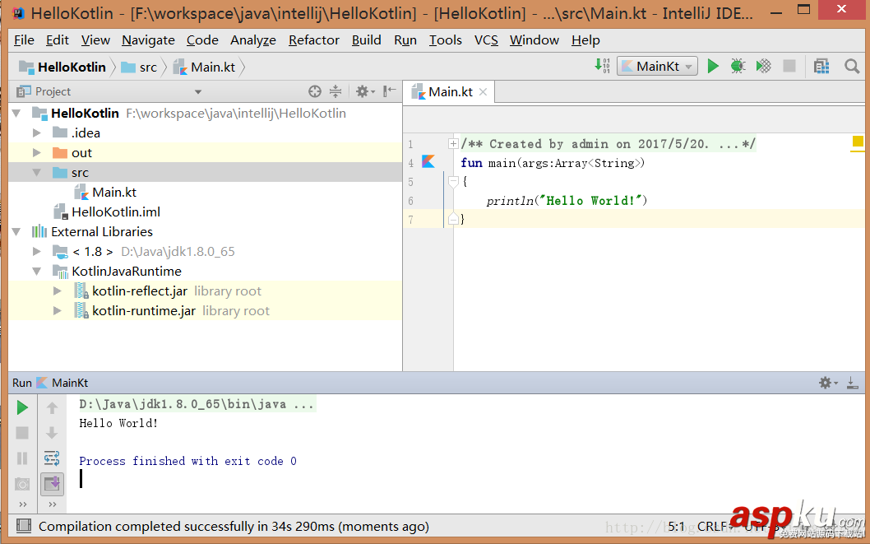Select the Main.kt editor tab
The height and width of the screenshot is (544, 870).
(450, 91)
